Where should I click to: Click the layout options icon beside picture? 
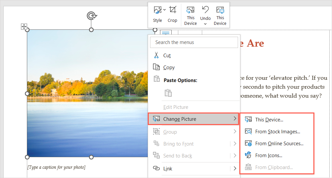click(x=166, y=33)
